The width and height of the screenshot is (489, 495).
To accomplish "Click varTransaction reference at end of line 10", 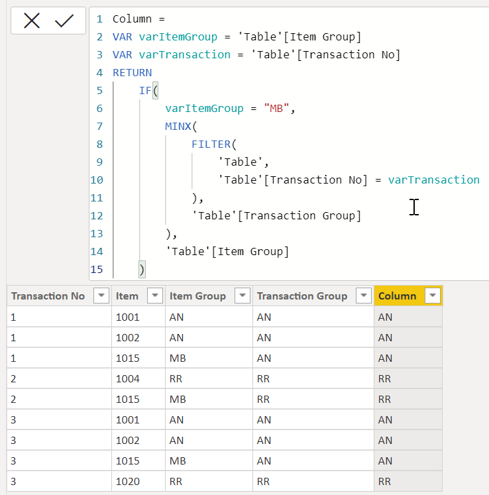I will [x=433, y=180].
